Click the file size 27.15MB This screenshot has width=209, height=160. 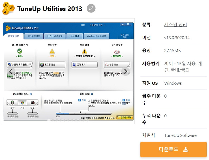[x=172, y=51]
